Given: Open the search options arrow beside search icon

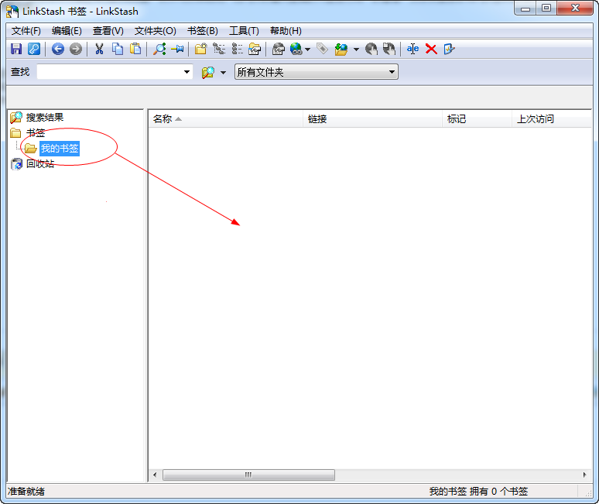Looking at the screenshot, I should click(223, 72).
